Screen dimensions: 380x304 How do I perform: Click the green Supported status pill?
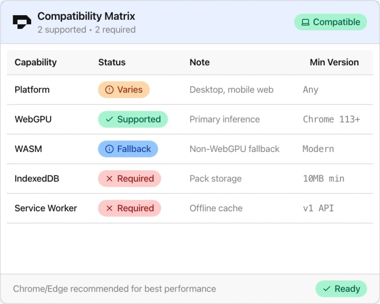pyautogui.click(x=133, y=119)
